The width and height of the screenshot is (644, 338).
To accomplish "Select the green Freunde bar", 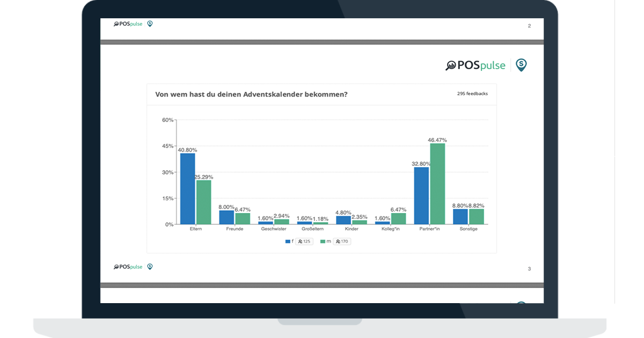I will click(243, 218).
